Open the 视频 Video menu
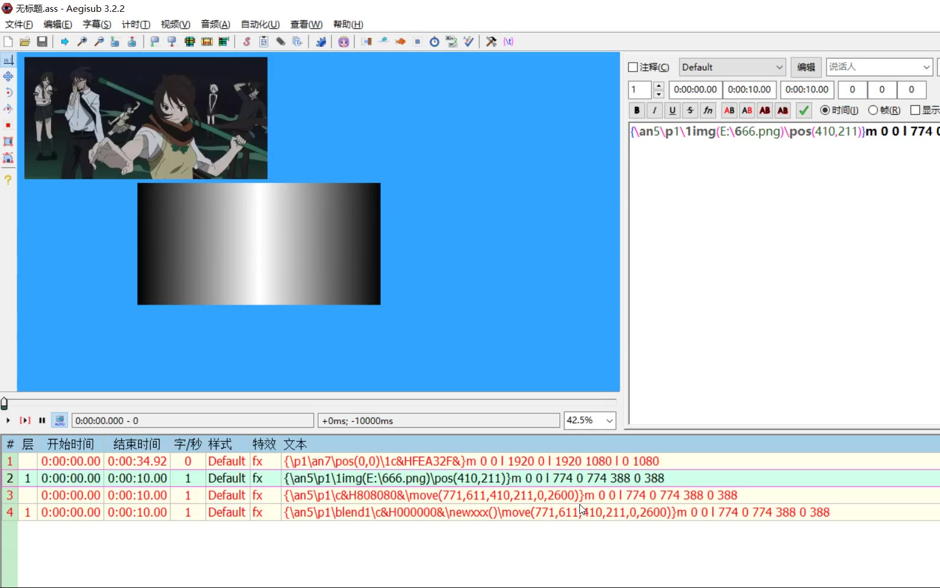The width and height of the screenshot is (940, 588). point(176,24)
